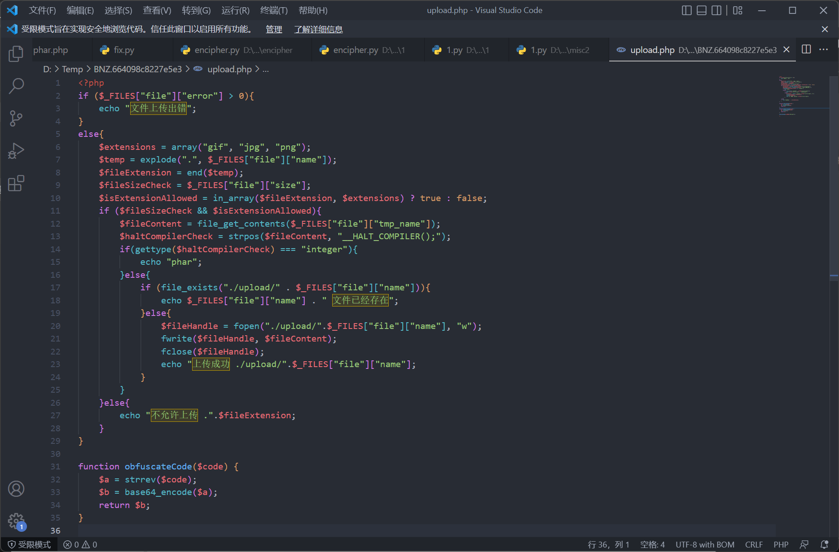Screen dimensions: 839x552
Task: Close the upload.php editor tab
Action: coord(786,50)
